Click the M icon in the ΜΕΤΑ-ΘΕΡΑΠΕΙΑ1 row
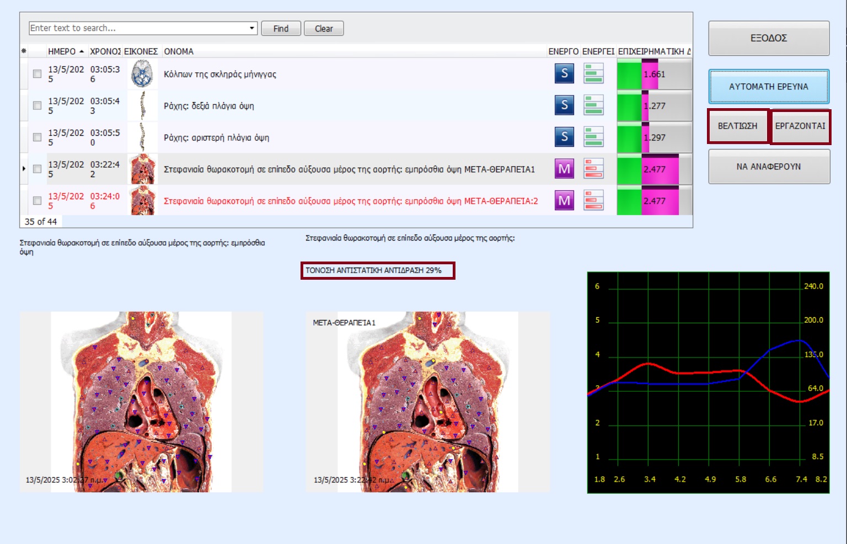Viewport: 847px width, 544px height. 564,169
